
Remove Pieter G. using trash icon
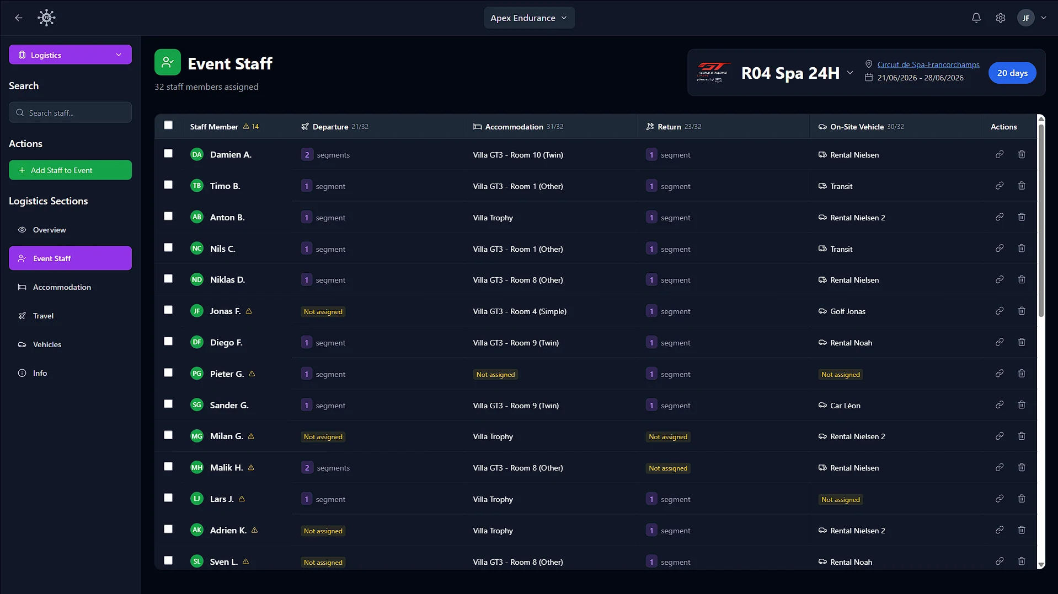coord(1021,374)
